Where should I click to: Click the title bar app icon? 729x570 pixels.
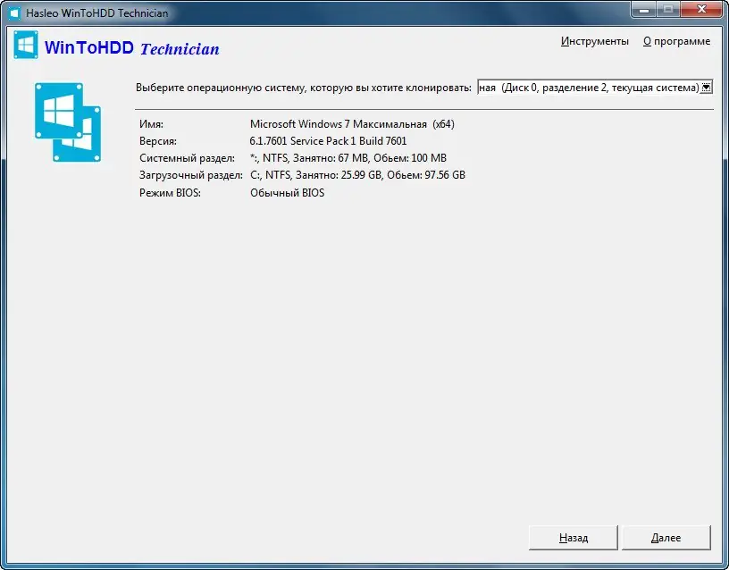pyautogui.click(x=14, y=13)
